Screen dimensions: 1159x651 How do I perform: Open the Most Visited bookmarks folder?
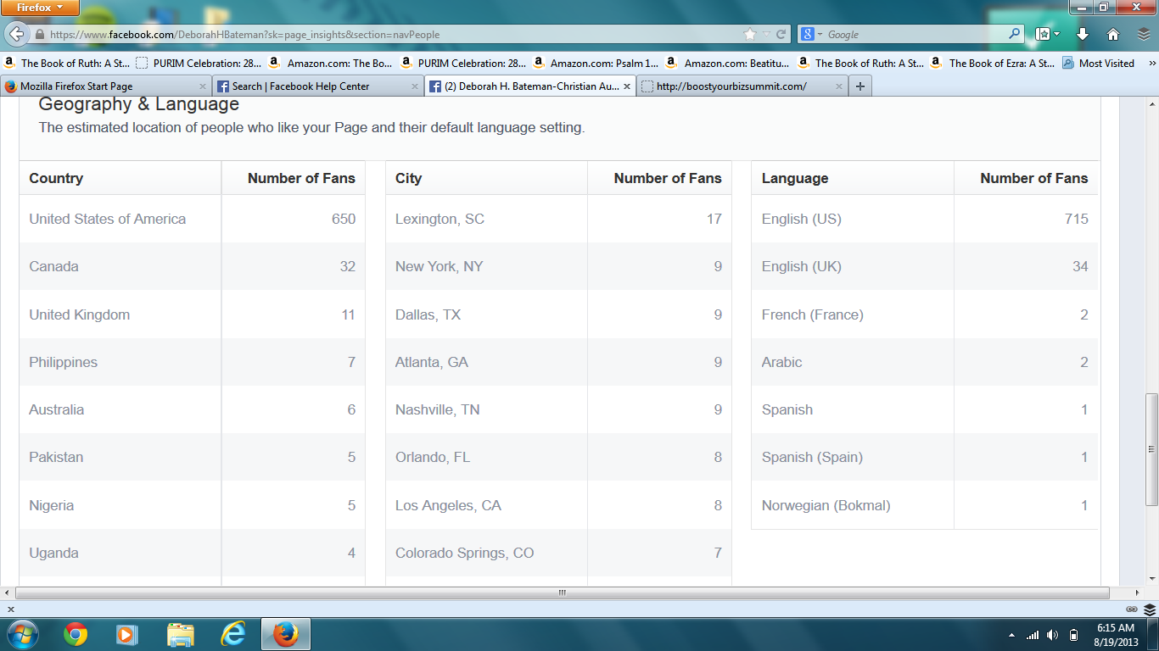tap(1099, 63)
